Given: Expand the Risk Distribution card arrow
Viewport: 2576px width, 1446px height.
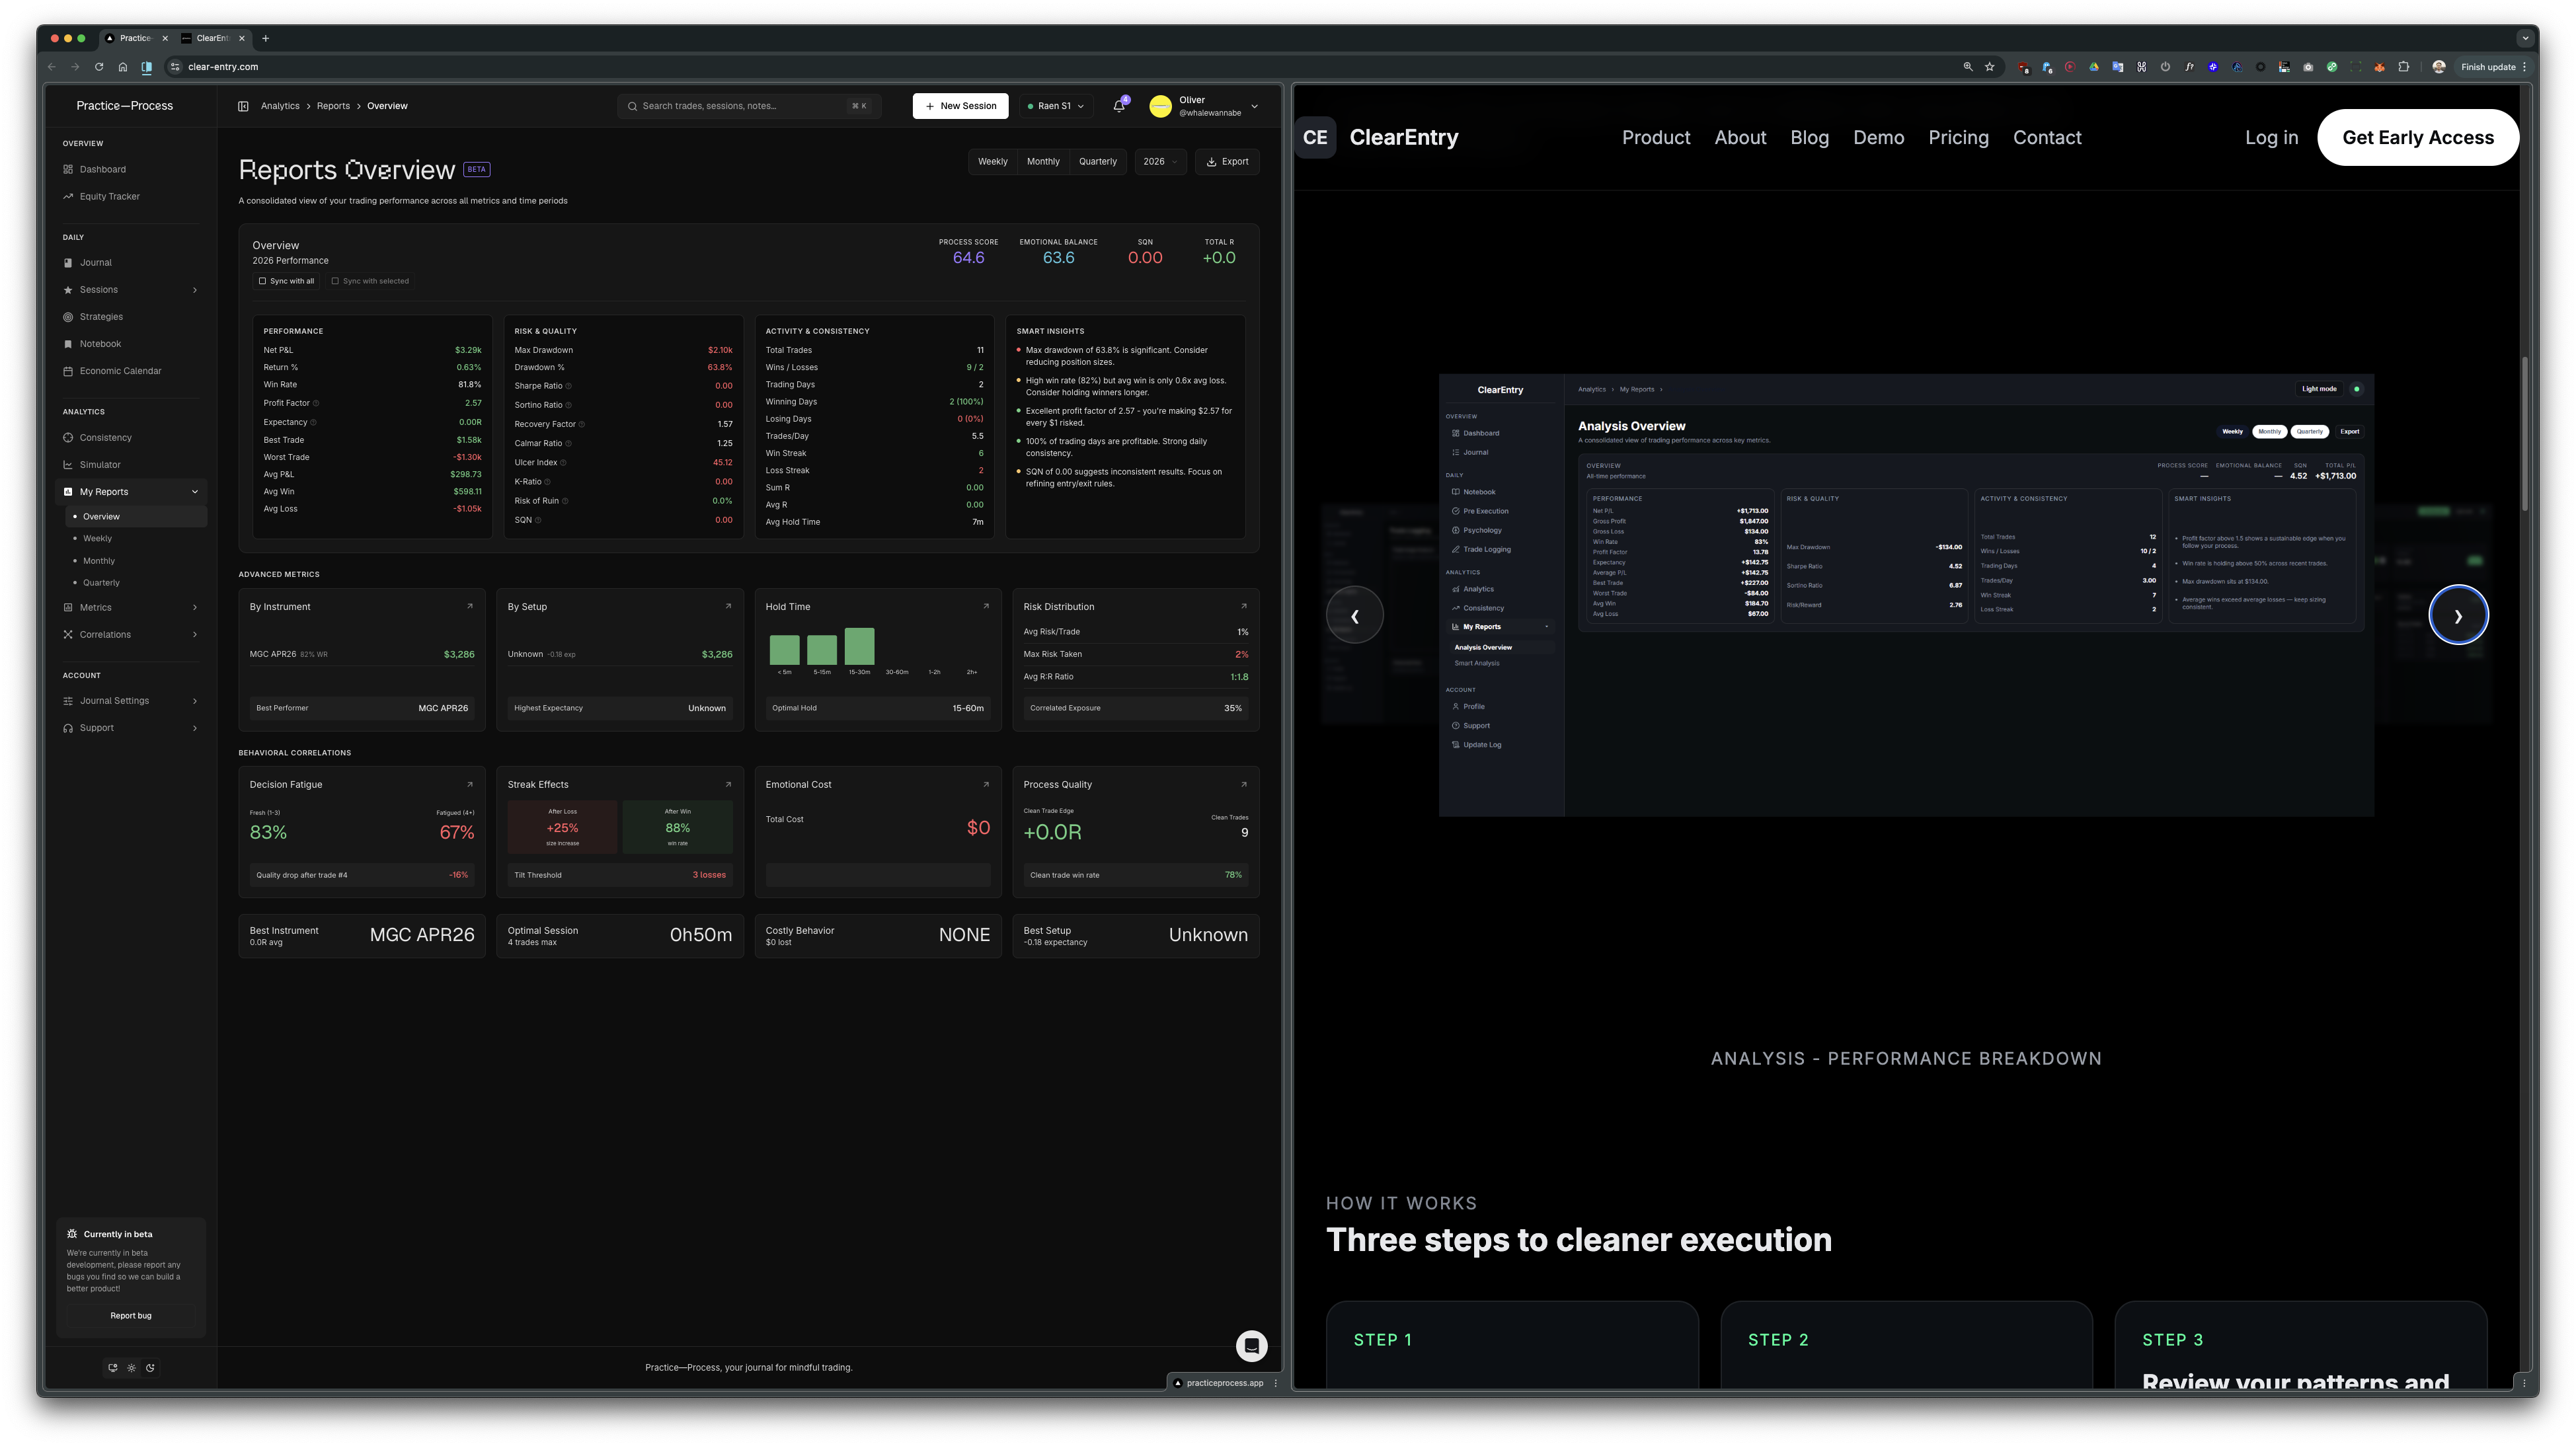Looking at the screenshot, I should tap(1243, 606).
